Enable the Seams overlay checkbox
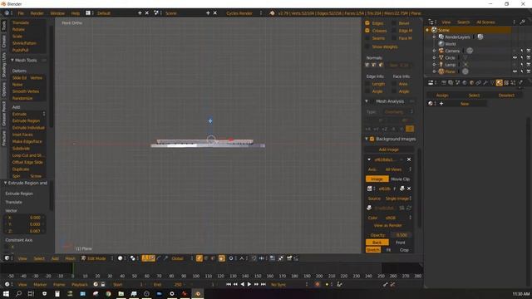This screenshot has width=532, height=299. 367,38
